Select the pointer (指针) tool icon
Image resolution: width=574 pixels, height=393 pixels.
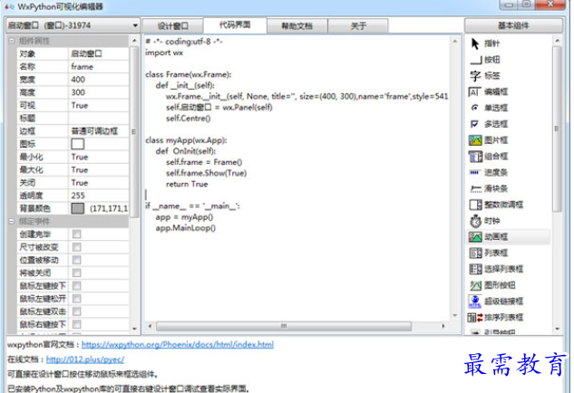475,43
